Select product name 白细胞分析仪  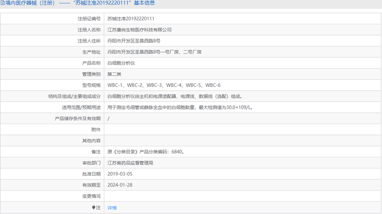click(121, 63)
